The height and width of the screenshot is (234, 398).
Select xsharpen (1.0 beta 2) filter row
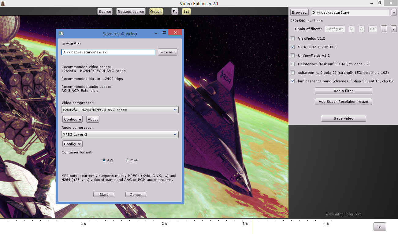pos(343,73)
